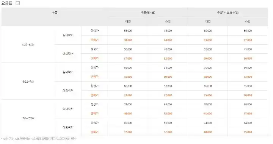Select 45,000 주중 소인 정상가, 4/27~6/21 실내락커
273x144 pixels.
168,31
